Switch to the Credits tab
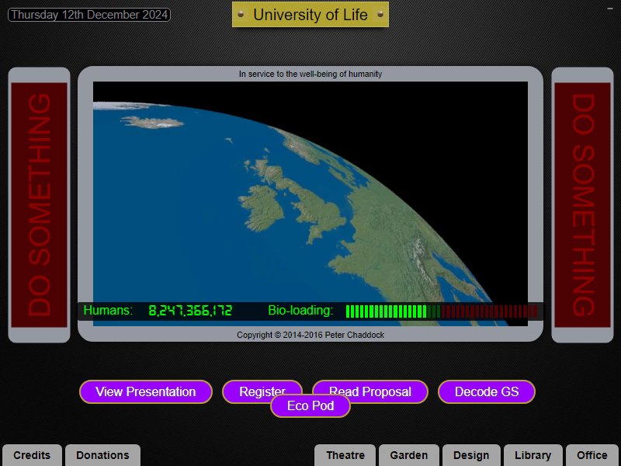Viewport: 621px width, 466px height. 32,455
